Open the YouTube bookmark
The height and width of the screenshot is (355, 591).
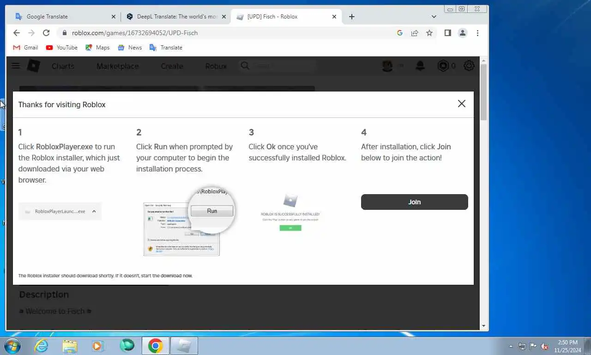pos(61,48)
